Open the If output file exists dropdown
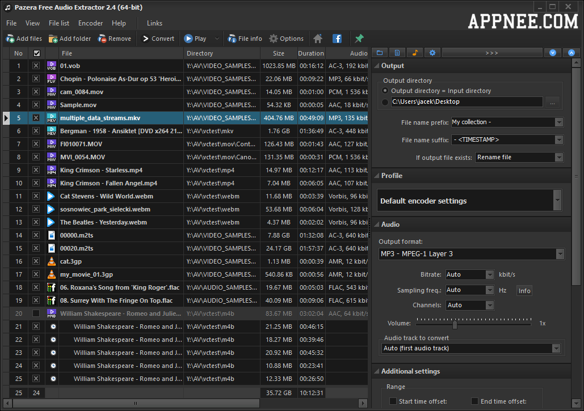The image size is (584, 411). 558,158
